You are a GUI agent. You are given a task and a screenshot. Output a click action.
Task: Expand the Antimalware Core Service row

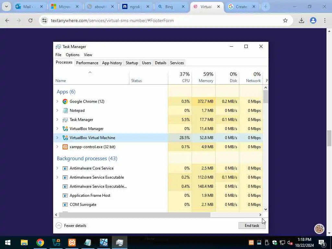(57, 168)
